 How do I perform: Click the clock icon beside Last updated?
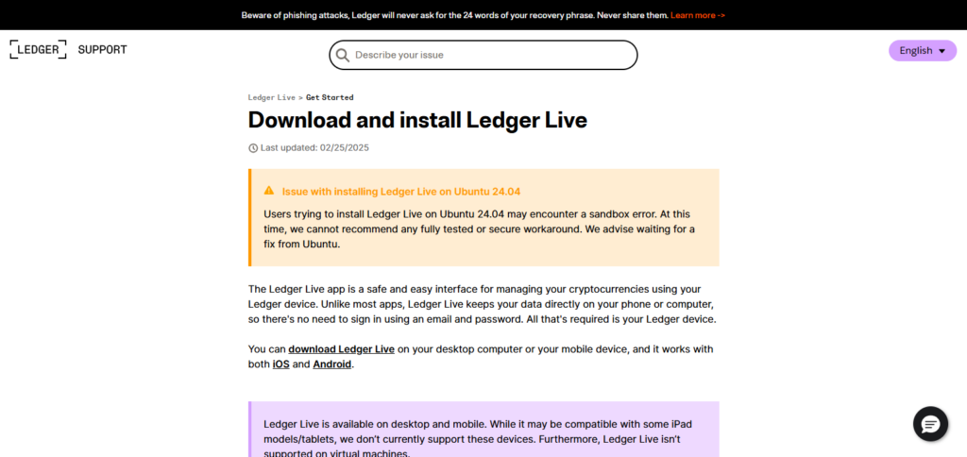pyautogui.click(x=253, y=148)
